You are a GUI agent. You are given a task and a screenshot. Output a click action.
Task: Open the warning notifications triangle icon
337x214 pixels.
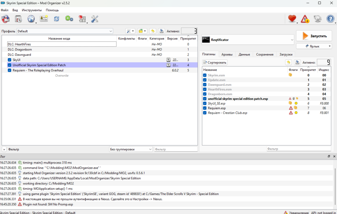305,19
